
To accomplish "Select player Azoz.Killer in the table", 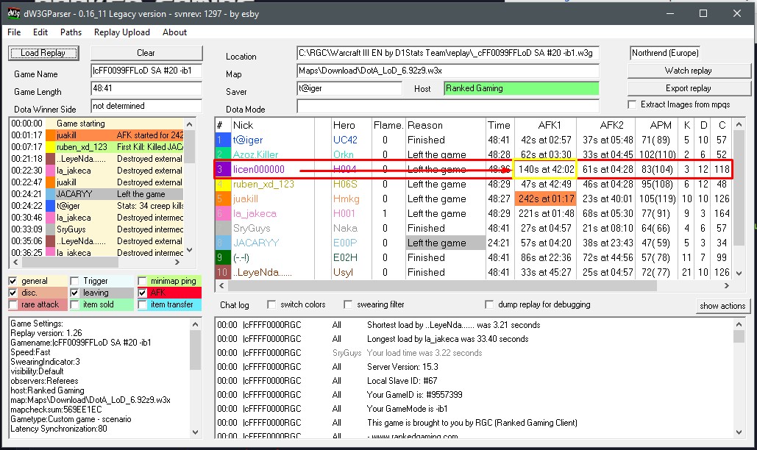I will [x=255, y=155].
